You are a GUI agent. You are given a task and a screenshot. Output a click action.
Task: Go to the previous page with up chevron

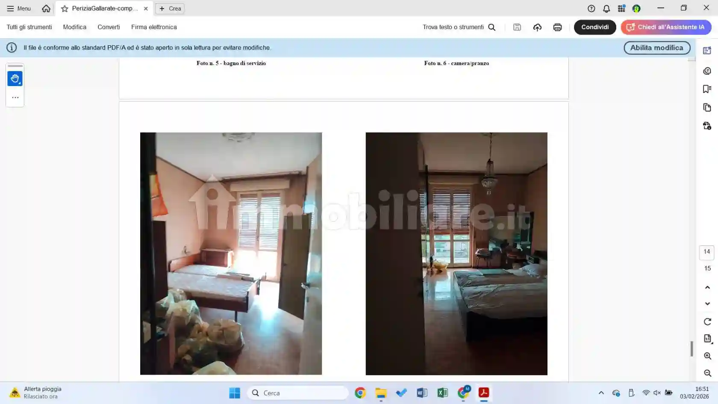coord(707,287)
